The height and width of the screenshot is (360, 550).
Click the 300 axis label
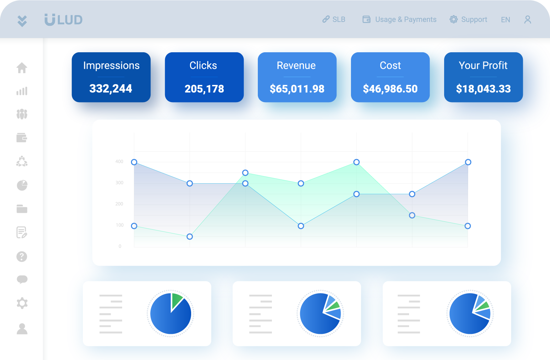click(x=119, y=183)
